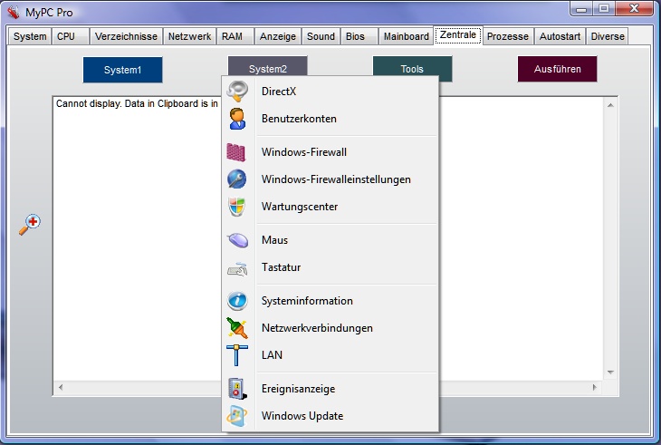This screenshot has width=661, height=445.
Task: Open Ereignisanzeige from the menu
Action: [330, 389]
